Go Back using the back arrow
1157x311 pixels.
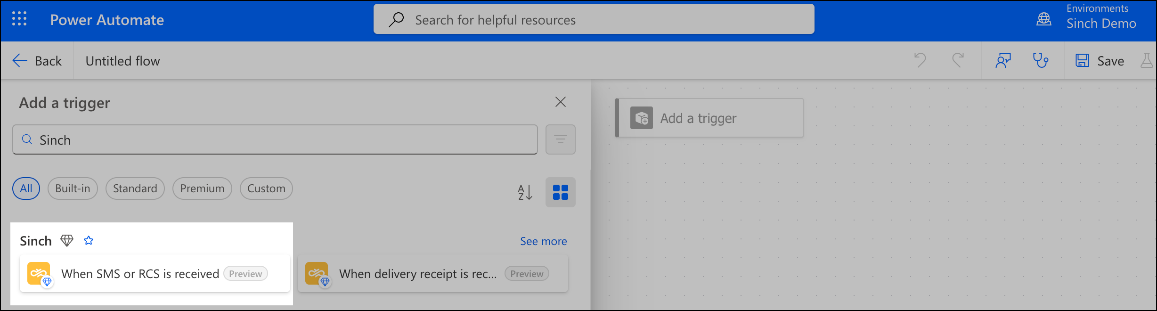point(37,61)
